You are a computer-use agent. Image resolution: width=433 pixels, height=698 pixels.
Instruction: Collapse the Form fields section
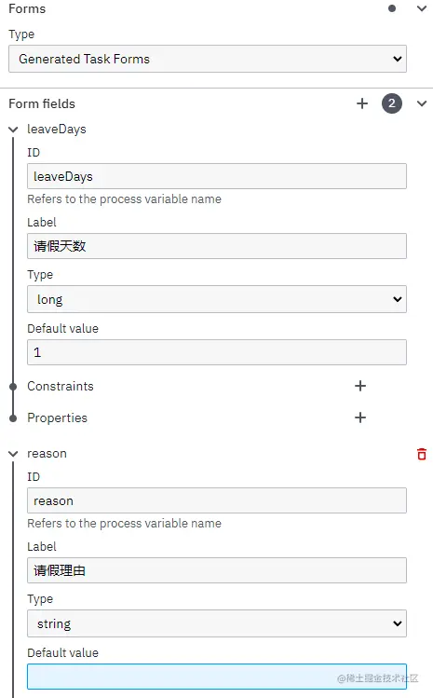point(422,103)
